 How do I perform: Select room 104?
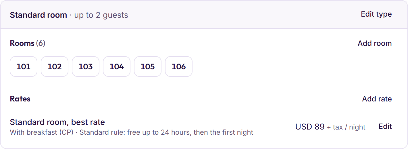(117, 66)
